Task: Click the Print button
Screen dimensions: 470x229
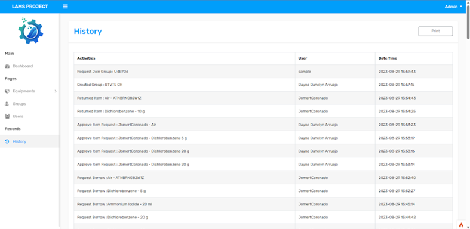Action: [435, 31]
